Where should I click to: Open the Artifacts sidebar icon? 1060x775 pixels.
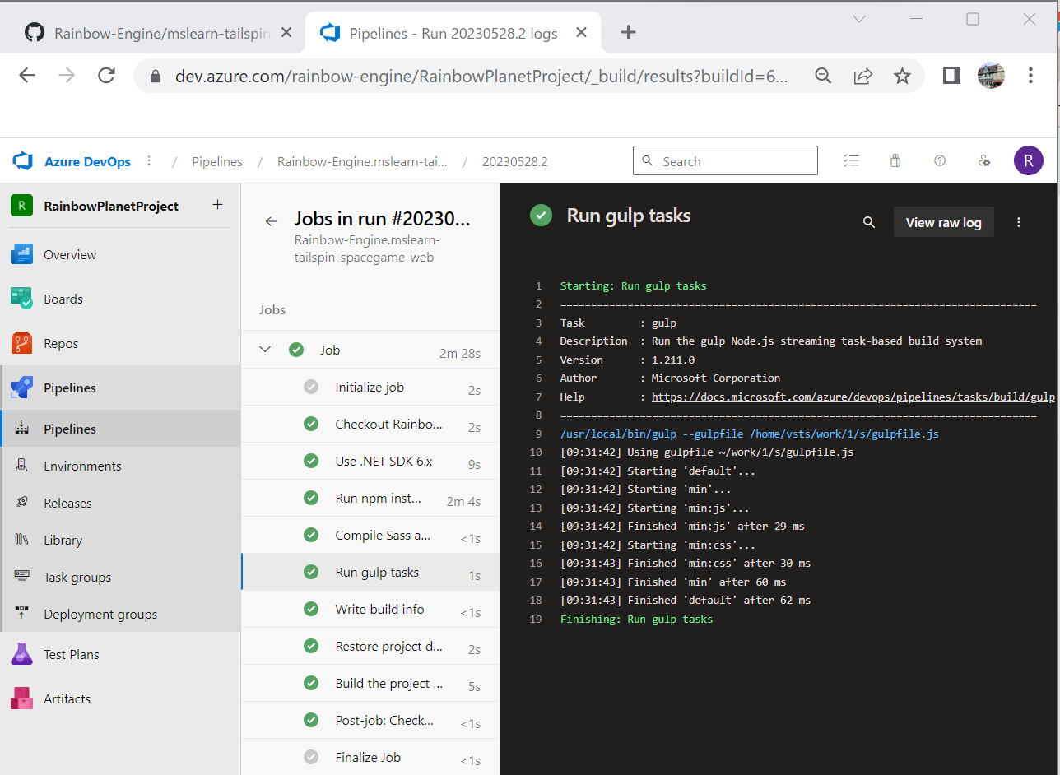tap(21, 699)
